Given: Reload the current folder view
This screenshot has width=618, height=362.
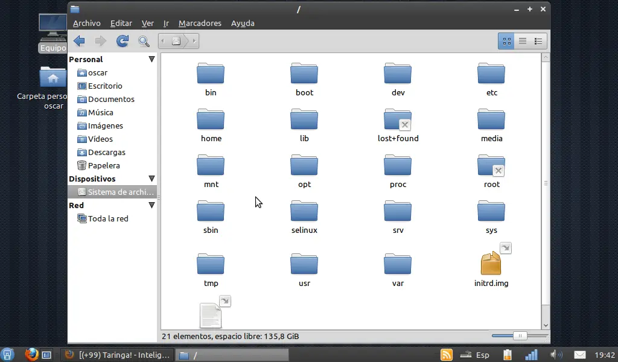Looking at the screenshot, I should click(x=123, y=41).
